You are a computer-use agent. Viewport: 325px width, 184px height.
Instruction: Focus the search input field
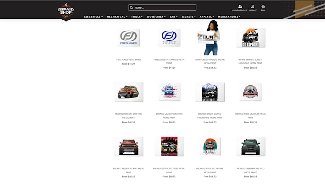162,8
